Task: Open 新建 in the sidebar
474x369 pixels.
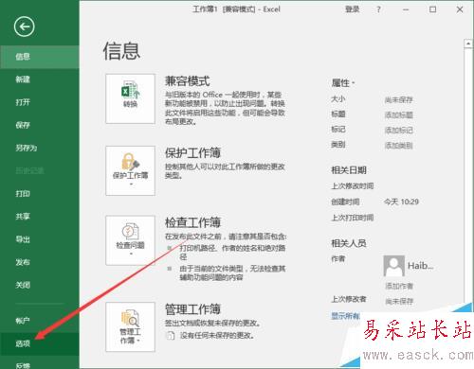Action: [40, 79]
